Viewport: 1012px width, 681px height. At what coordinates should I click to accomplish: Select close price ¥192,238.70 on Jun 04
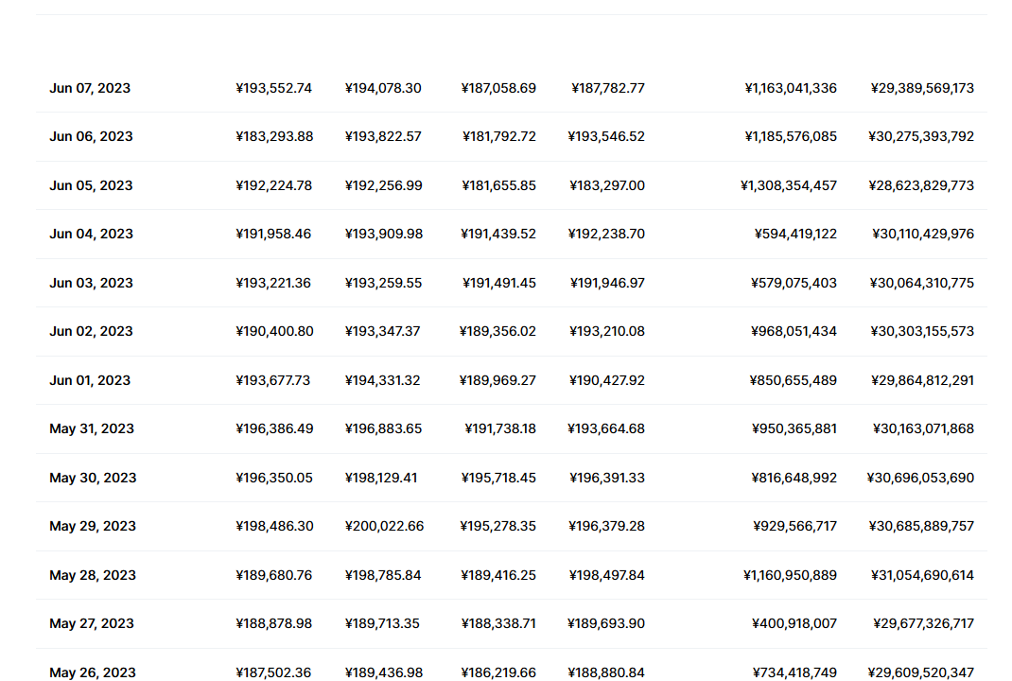click(x=606, y=234)
